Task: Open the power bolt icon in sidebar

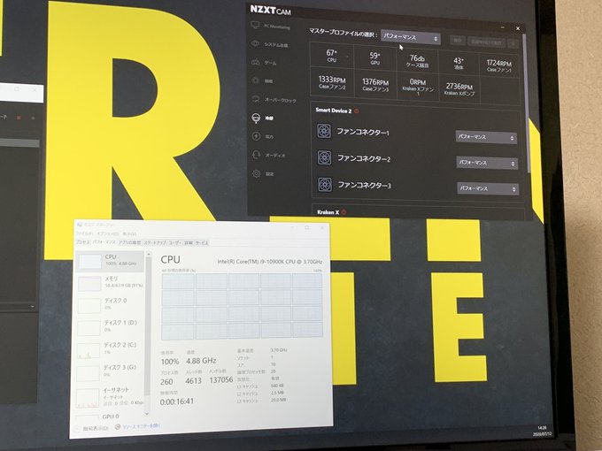Action: point(256,136)
